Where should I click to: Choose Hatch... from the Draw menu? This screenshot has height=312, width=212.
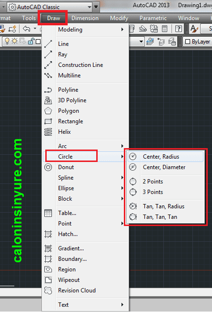click(x=85, y=234)
